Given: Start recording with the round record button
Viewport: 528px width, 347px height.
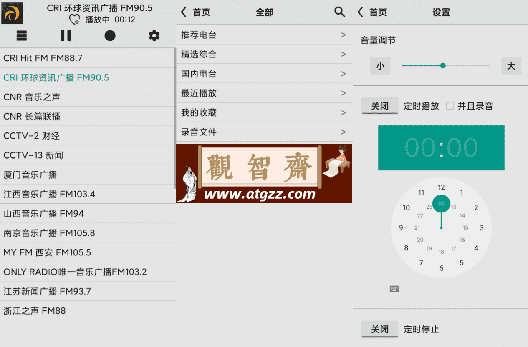Looking at the screenshot, I should point(110,36).
